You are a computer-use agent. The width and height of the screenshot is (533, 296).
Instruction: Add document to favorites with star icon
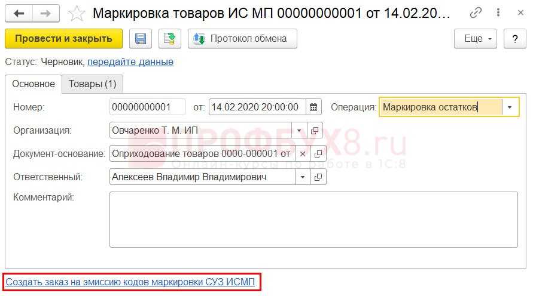pyautogui.click(x=77, y=14)
